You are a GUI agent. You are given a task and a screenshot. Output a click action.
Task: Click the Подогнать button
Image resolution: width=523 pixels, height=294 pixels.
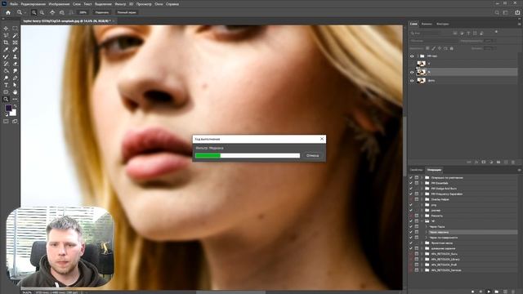coord(101,12)
